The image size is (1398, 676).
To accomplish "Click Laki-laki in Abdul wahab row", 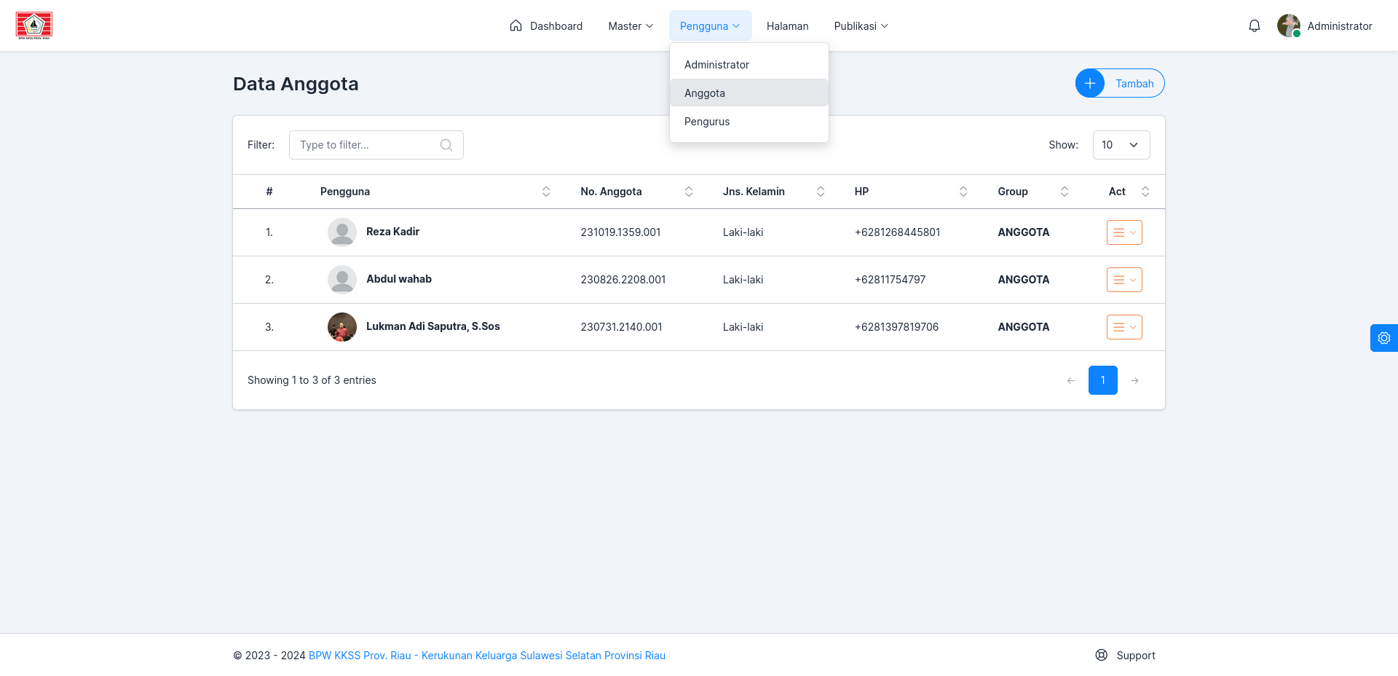I will point(743,280).
